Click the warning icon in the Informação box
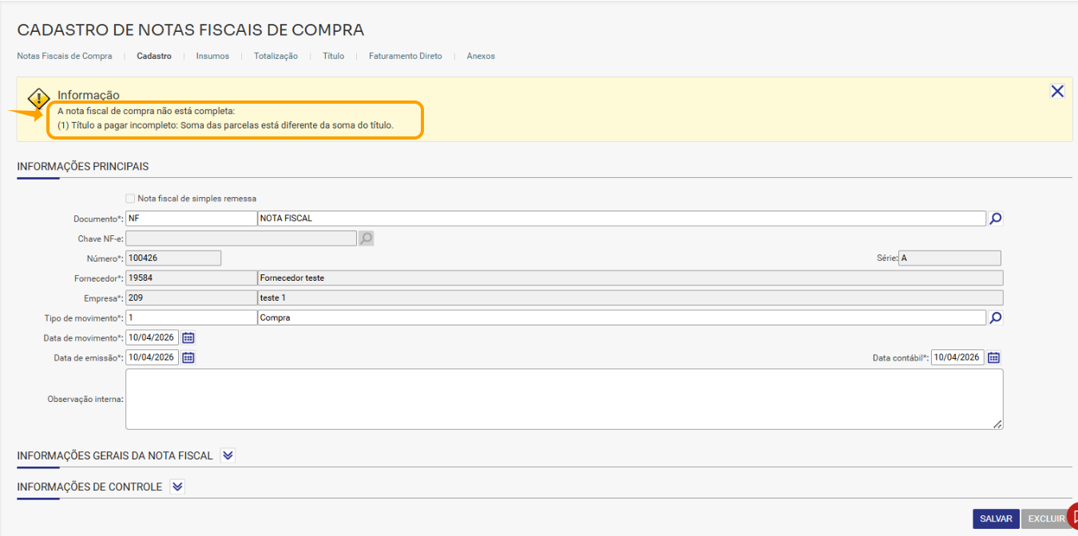 click(x=38, y=99)
